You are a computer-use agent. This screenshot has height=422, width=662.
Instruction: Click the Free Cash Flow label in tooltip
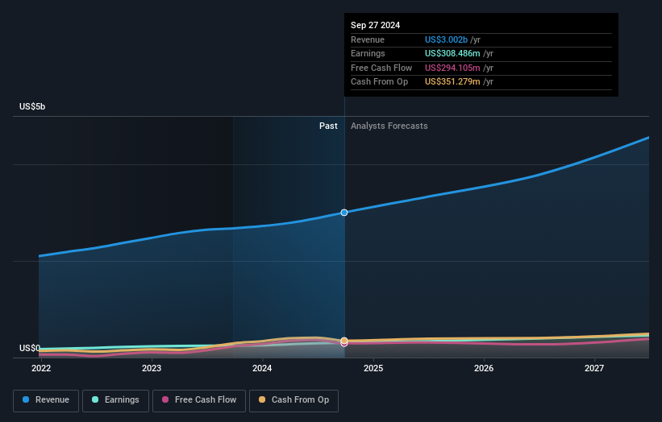[x=381, y=68]
